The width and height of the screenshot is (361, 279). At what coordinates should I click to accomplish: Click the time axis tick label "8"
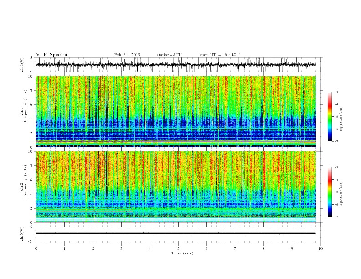pyautogui.click(x=263, y=248)
